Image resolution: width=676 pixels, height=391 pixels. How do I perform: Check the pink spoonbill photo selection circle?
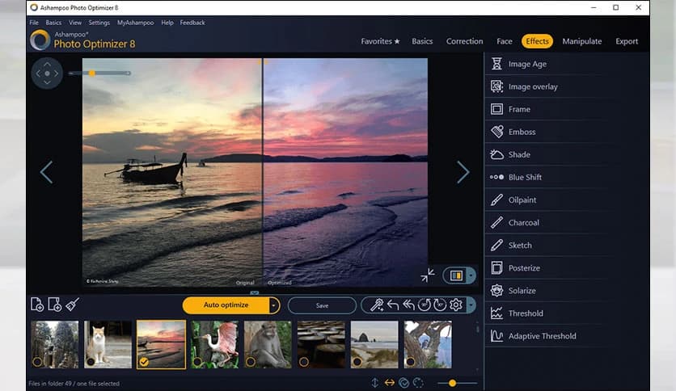[x=197, y=362]
